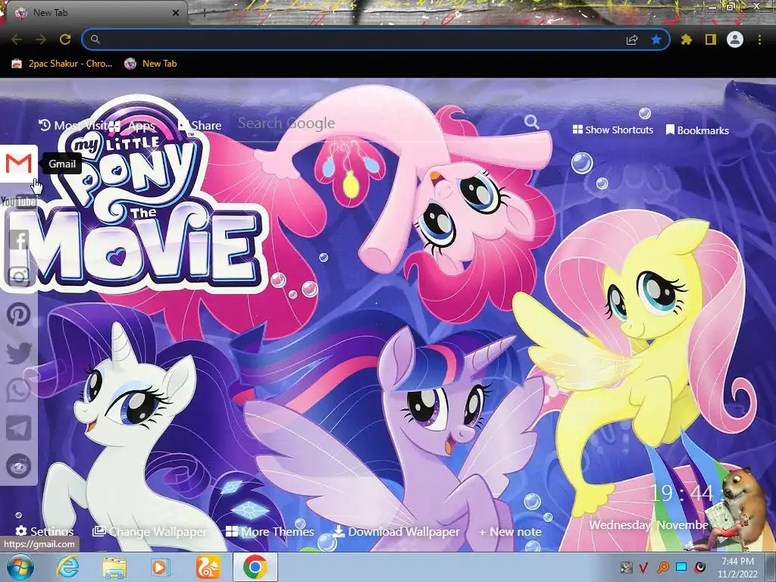
Task: Open Gmail from the sidebar
Action: point(18,164)
